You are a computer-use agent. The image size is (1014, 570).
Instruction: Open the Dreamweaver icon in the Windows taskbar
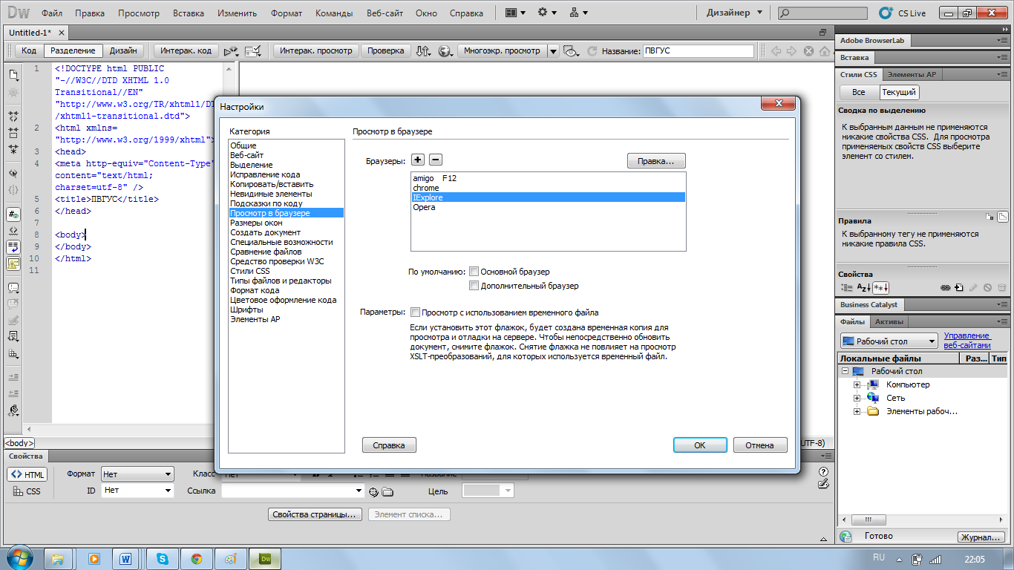click(x=265, y=559)
